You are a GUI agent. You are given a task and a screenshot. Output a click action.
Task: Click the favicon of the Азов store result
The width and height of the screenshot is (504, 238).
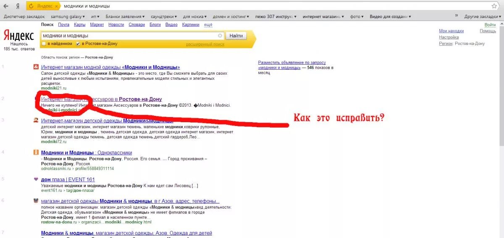(36, 201)
